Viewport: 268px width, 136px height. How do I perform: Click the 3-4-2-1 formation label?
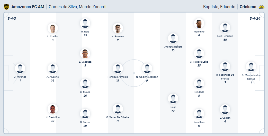coord(255,19)
